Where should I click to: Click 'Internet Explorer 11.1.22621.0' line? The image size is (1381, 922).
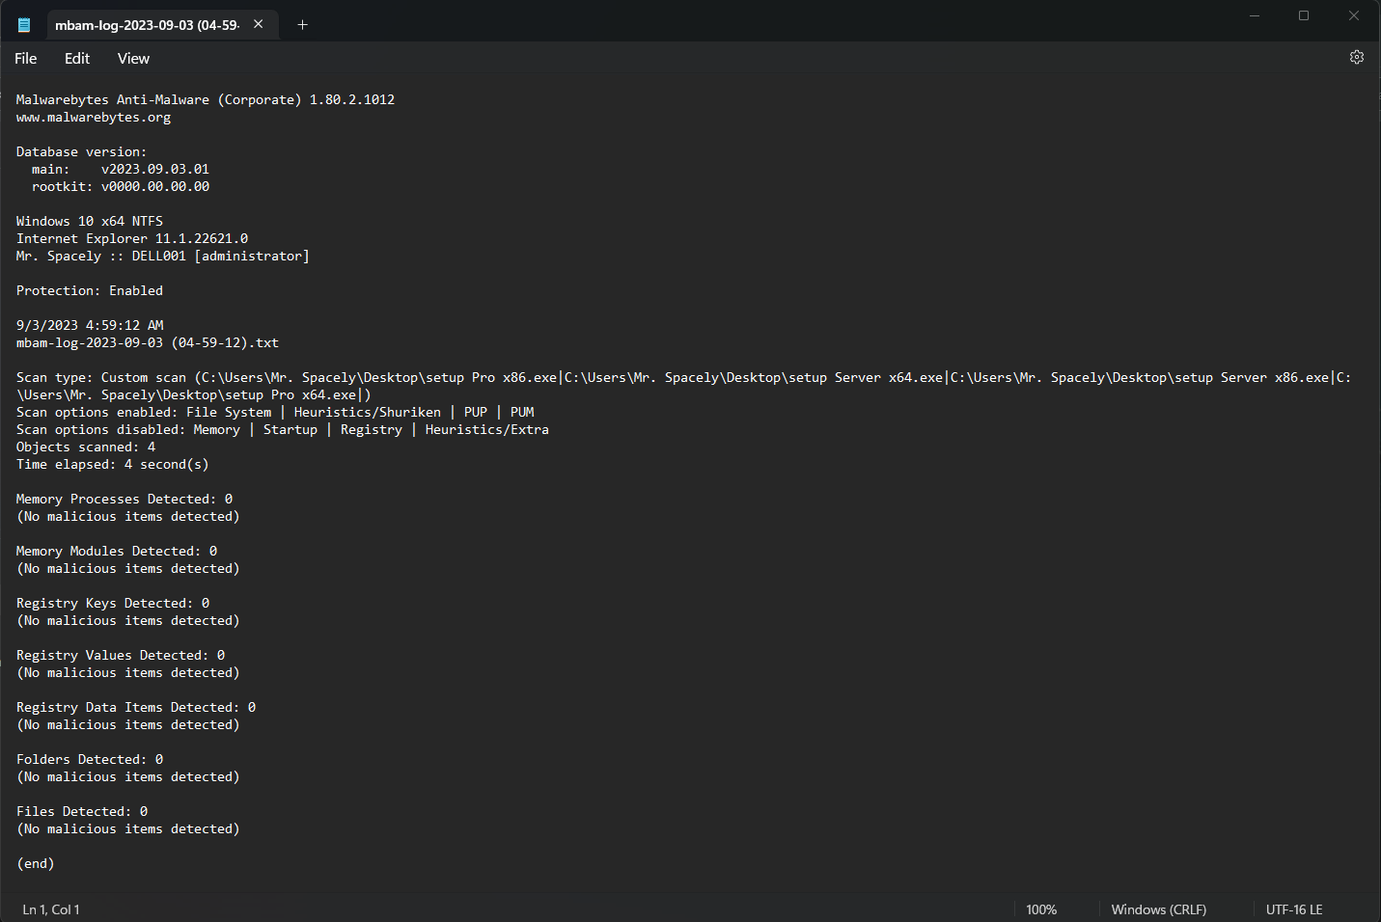(x=132, y=239)
